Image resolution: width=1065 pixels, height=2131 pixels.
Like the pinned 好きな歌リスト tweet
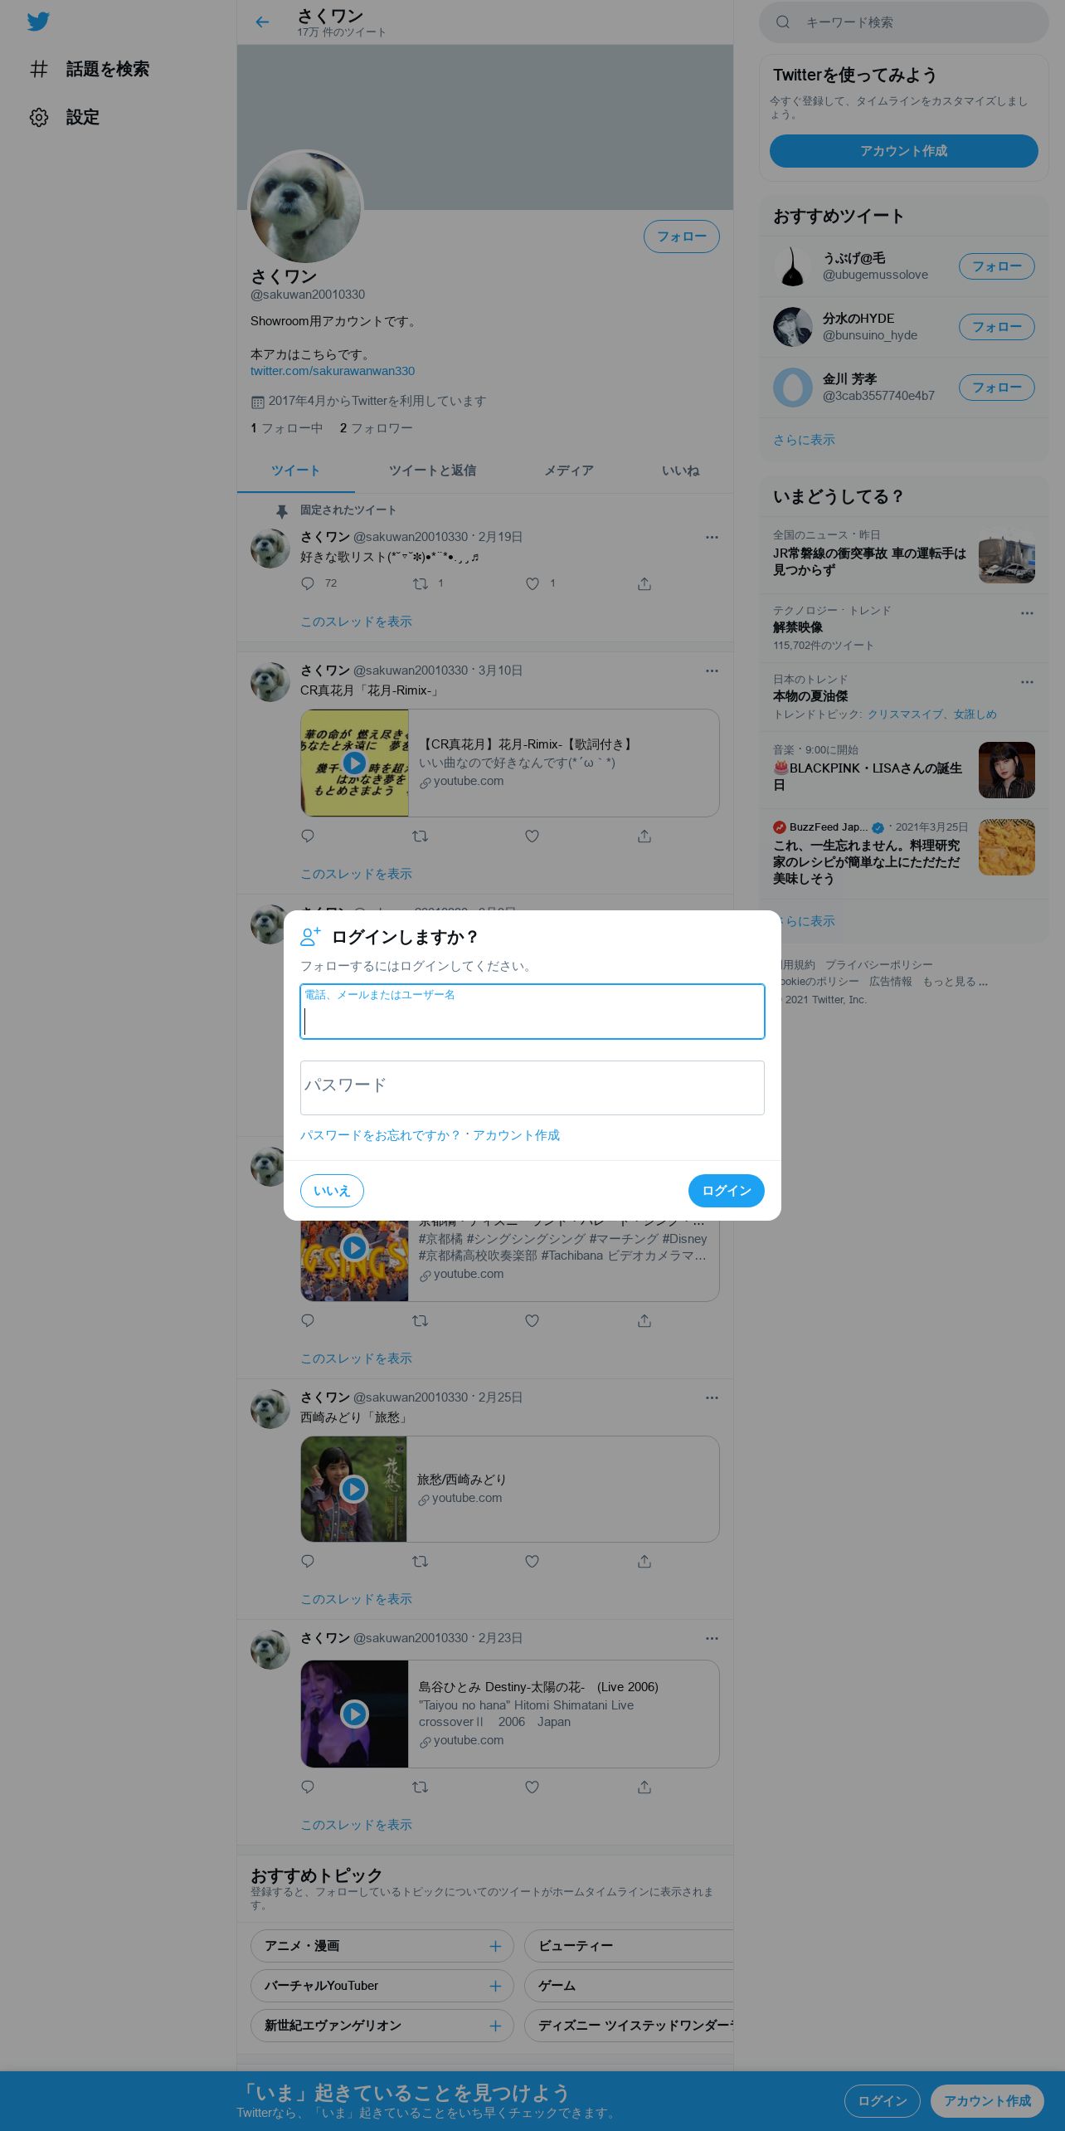pyautogui.click(x=532, y=583)
